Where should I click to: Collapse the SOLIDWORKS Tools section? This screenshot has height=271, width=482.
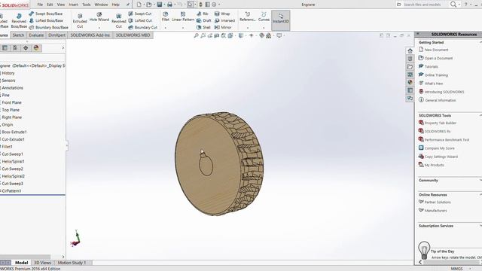(480, 115)
